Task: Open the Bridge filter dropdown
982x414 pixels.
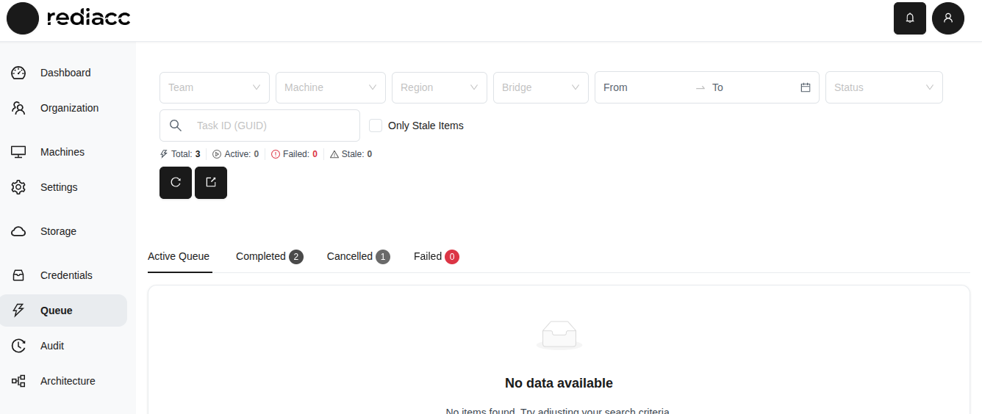Action: [540, 87]
